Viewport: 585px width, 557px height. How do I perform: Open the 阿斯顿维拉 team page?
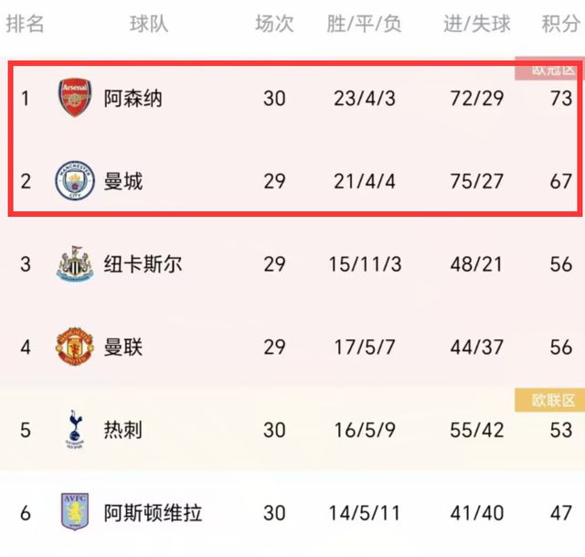tap(153, 513)
